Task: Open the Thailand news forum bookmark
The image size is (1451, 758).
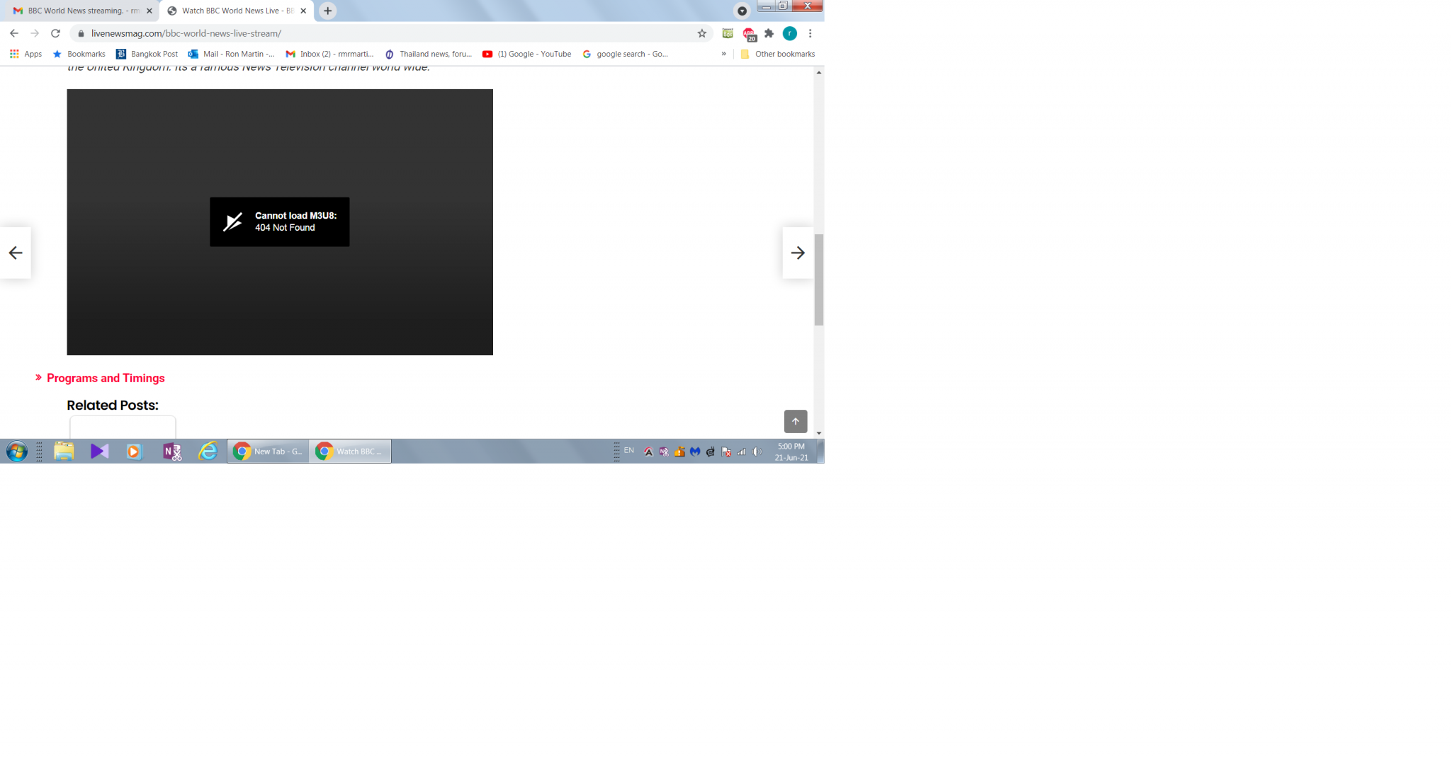Action: pyautogui.click(x=429, y=54)
